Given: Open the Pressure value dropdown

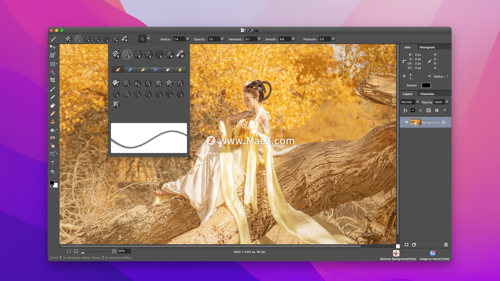Looking at the screenshot, I should pos(333,39).
